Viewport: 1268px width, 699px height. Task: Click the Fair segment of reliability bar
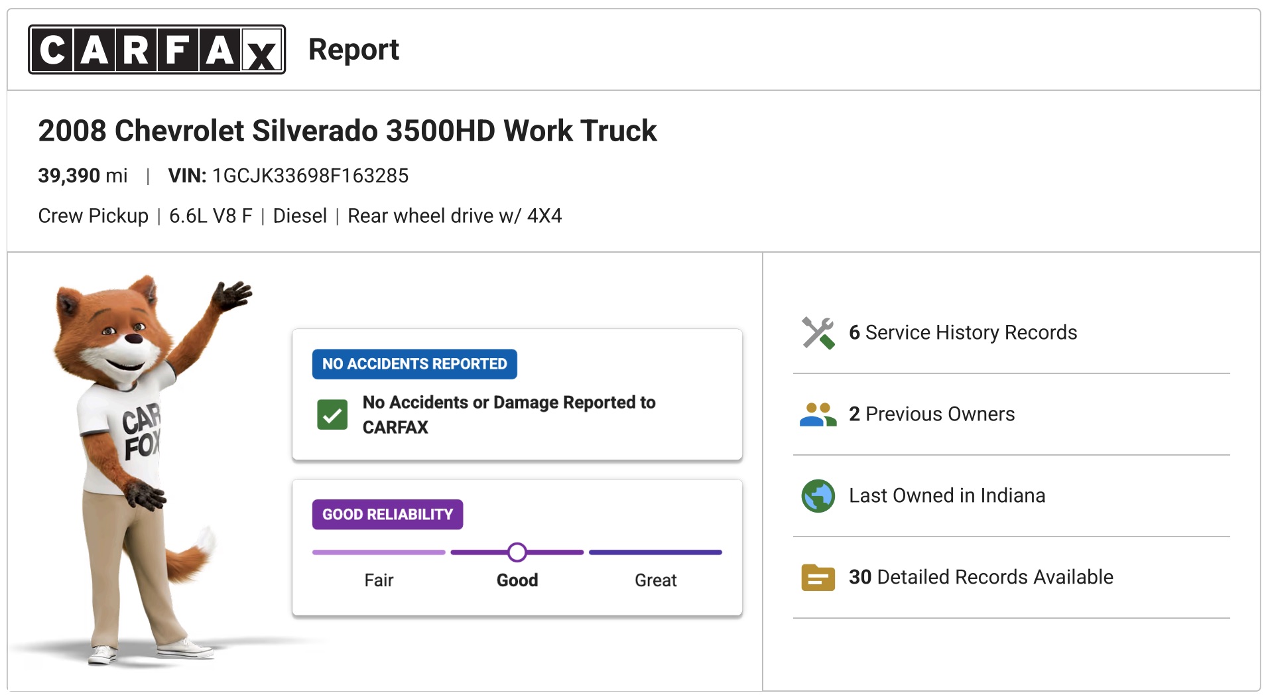tap(379, 552)
